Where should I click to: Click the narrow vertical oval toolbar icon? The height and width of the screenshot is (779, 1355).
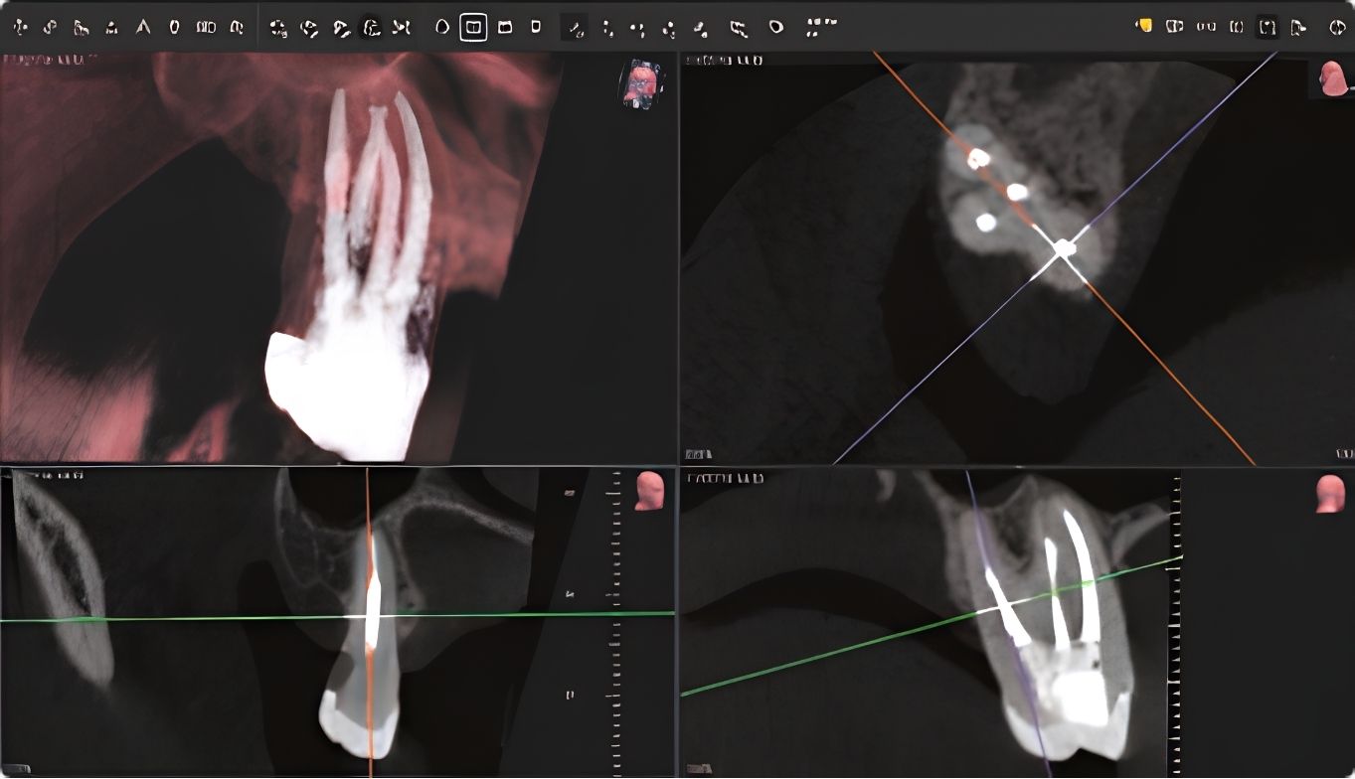click(x=175, y=27)
